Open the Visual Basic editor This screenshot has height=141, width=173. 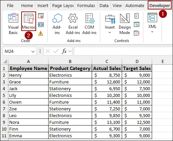13,24
